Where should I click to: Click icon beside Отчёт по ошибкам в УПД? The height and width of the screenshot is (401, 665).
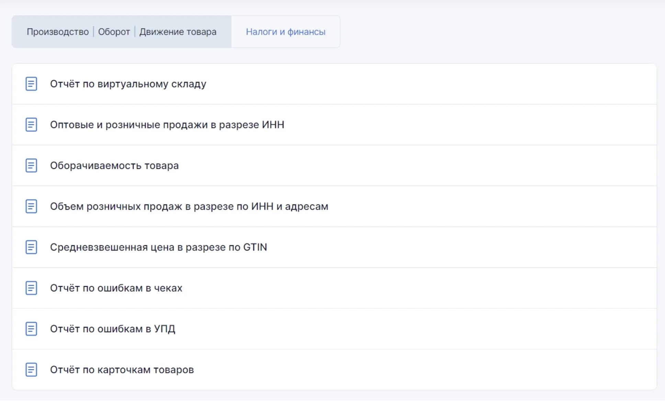click(31, 329)
